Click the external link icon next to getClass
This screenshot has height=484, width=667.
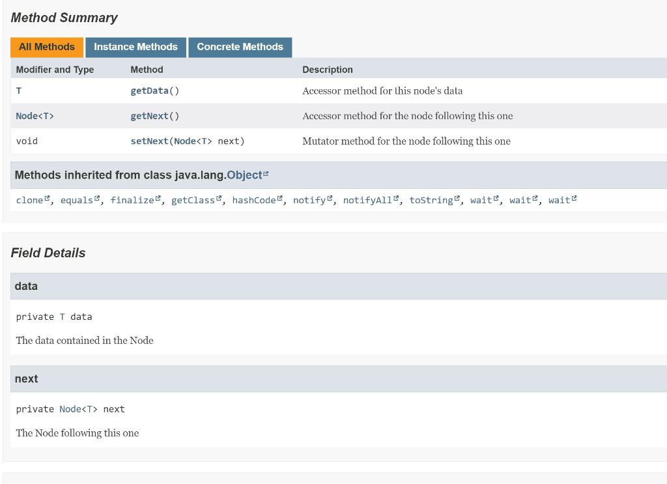218,197
